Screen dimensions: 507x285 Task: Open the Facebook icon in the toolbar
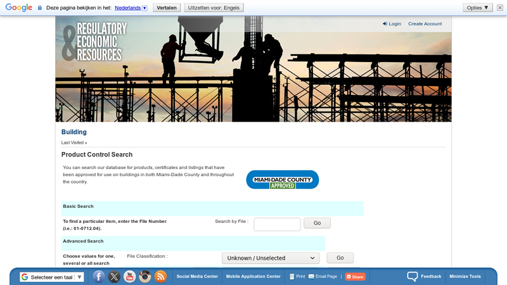tap(99, 277)
